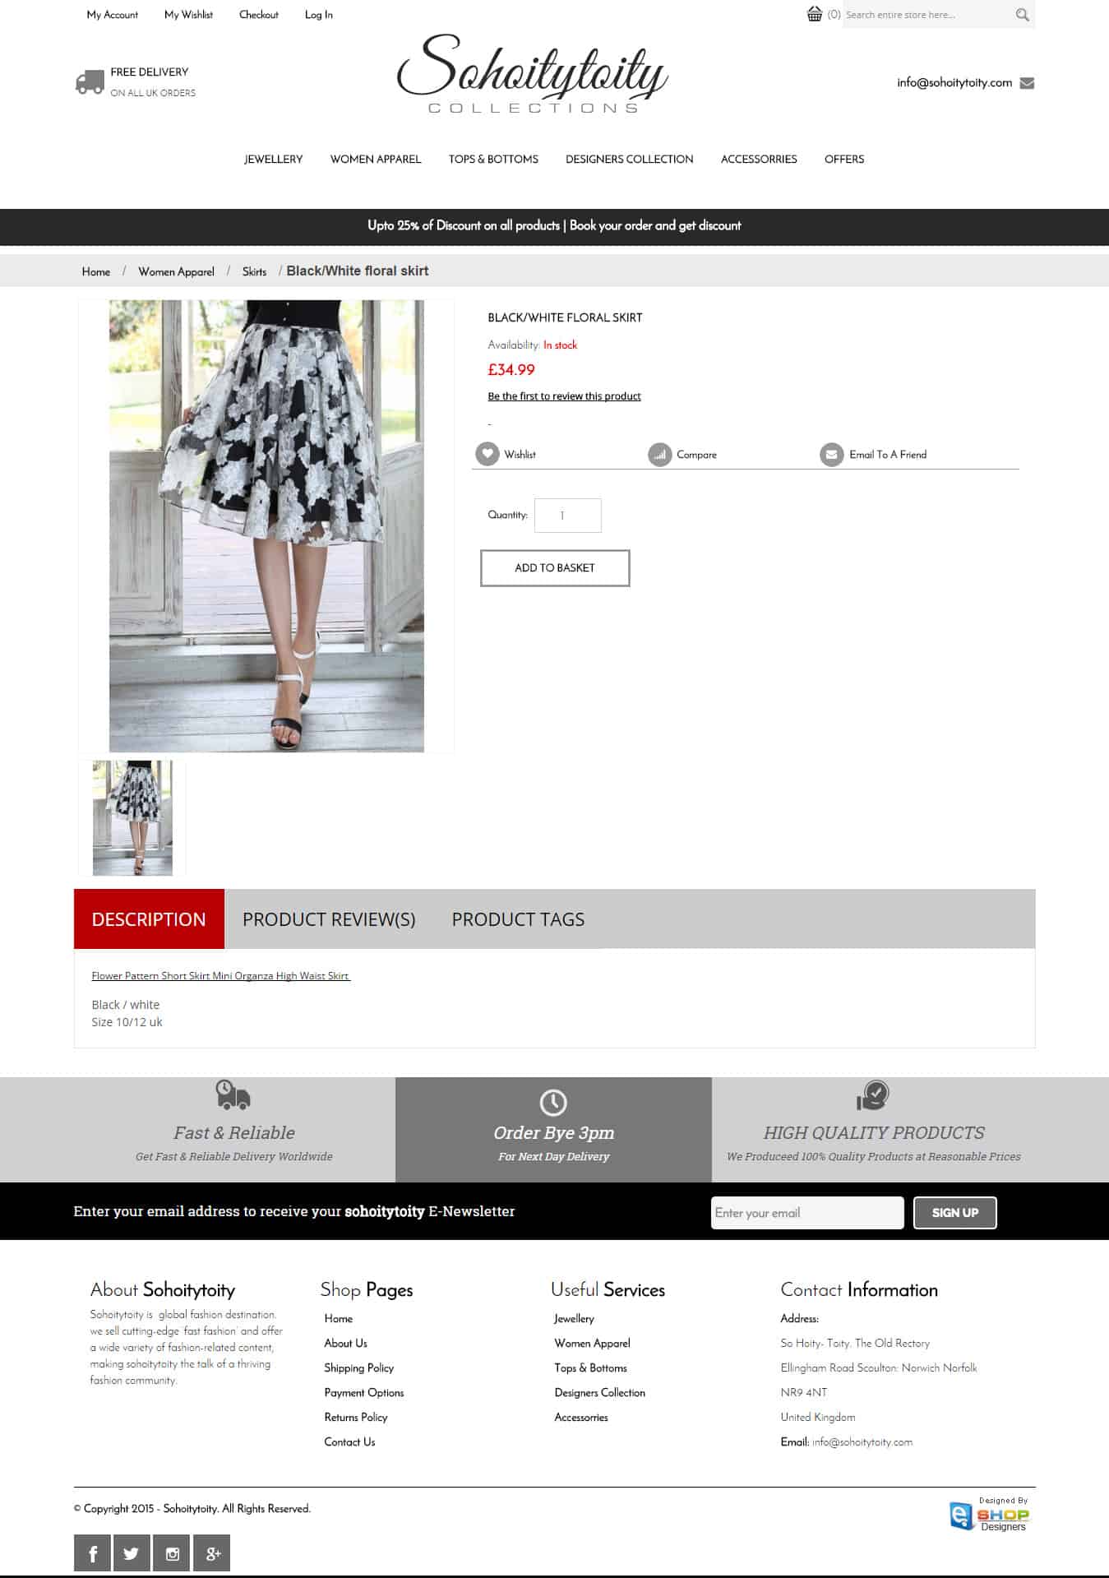Open the Instagram social icon
The height and width of the screenshot is (1578, 1109).
tap(172, 1553)
